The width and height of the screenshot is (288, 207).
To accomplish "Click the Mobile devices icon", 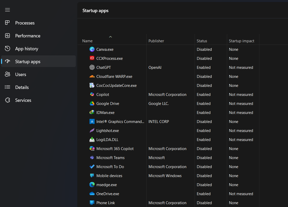I will click(92, 176).
